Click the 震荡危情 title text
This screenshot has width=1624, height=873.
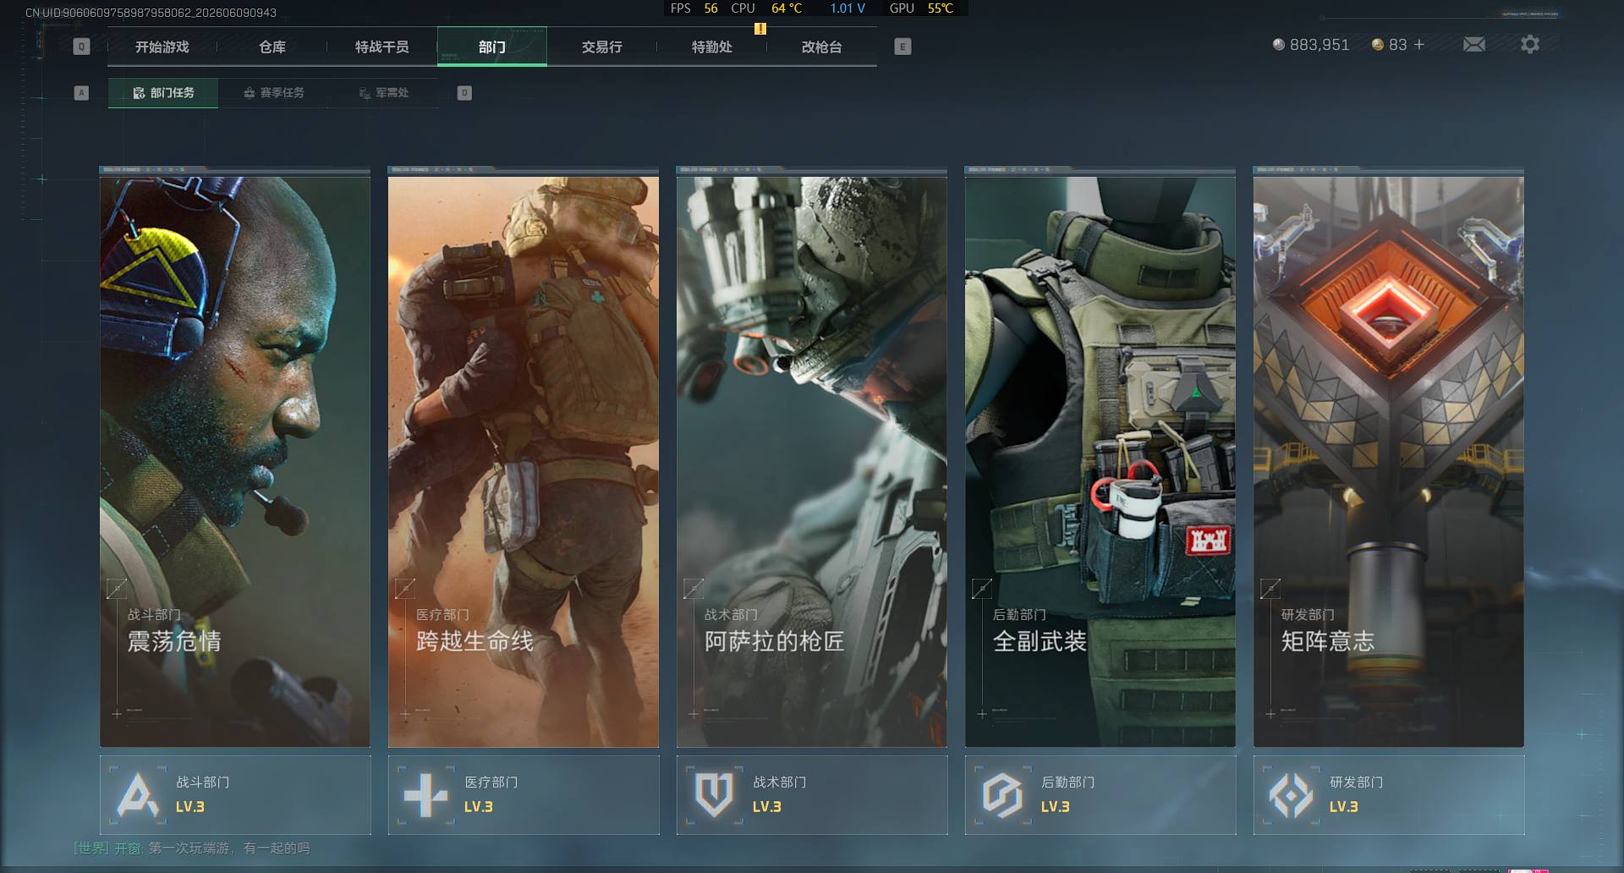(174, 641)
